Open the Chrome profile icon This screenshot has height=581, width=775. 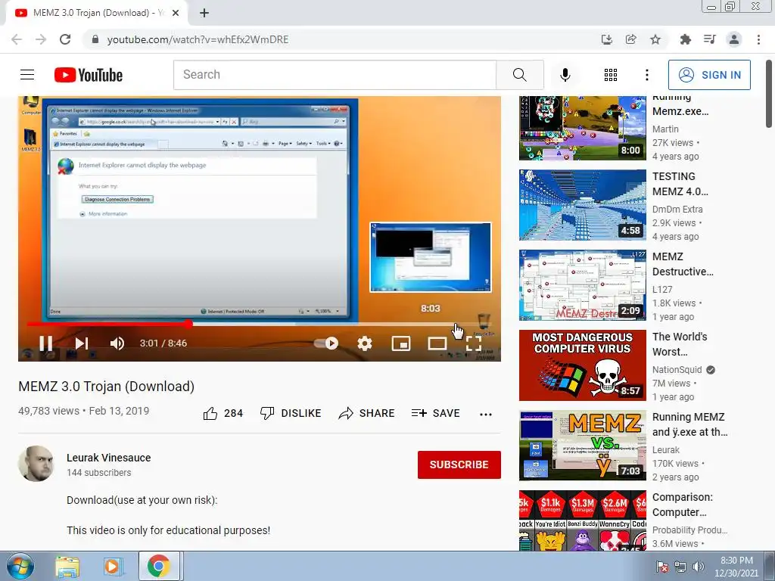[x=734, y=39]
